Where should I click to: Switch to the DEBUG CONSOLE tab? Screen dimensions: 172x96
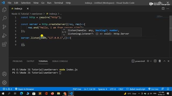click(60, 61)
